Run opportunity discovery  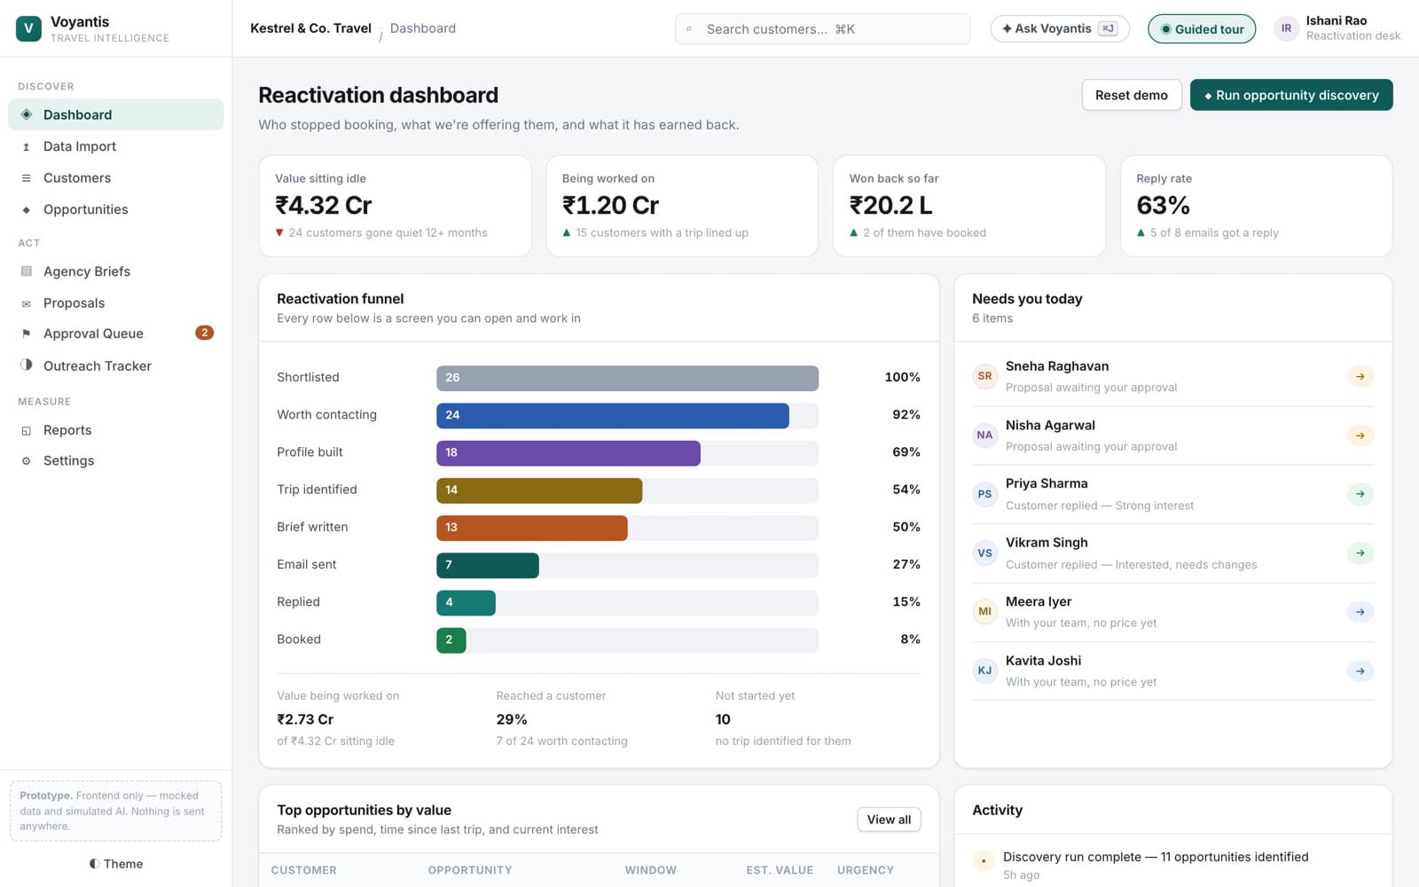coord(1291,95)
